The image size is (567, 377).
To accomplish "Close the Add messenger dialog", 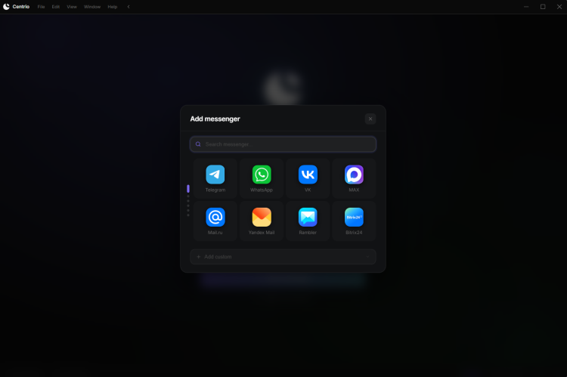I will 370,119.
